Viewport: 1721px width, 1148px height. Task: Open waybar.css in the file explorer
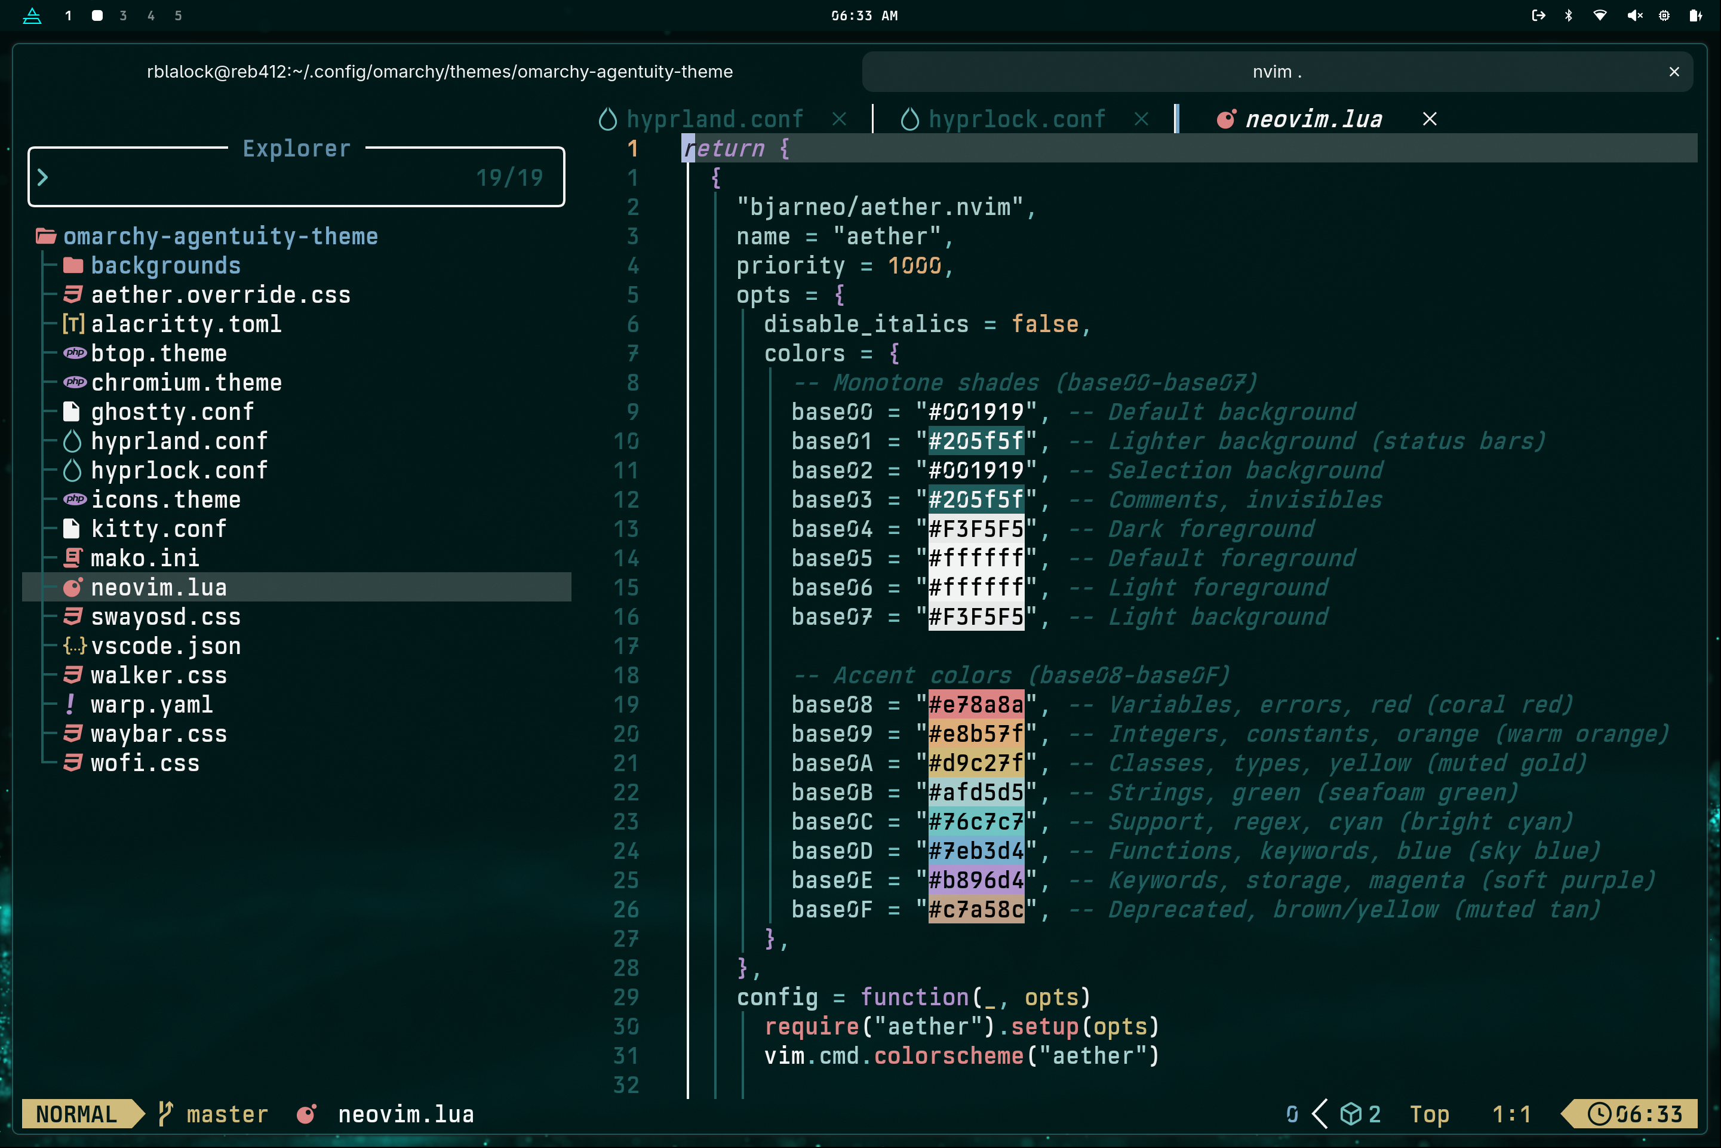click(158, 733)
